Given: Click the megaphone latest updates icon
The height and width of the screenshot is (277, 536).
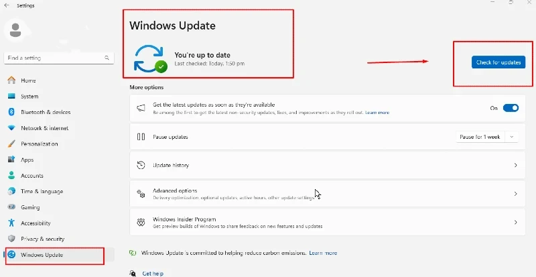Looking at the screenshot, I should point(141,108).
